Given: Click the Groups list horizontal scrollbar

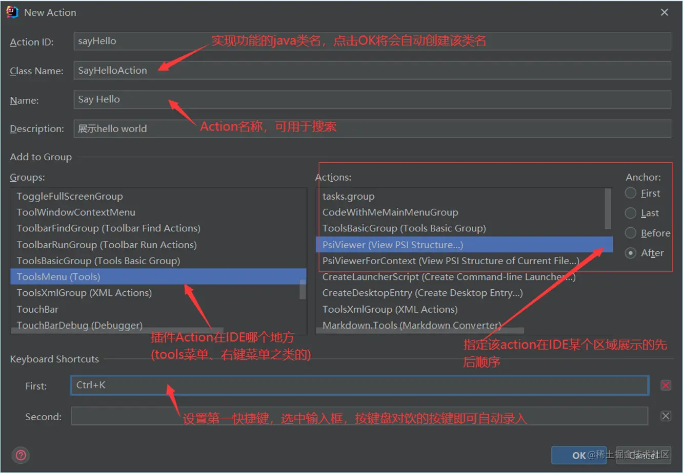Looking at the screenshot, I should (117, 331).
